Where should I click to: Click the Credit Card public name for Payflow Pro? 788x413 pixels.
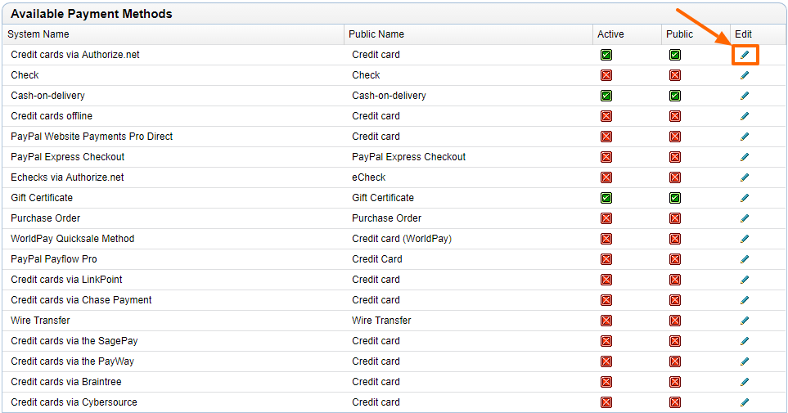point(377,259)
